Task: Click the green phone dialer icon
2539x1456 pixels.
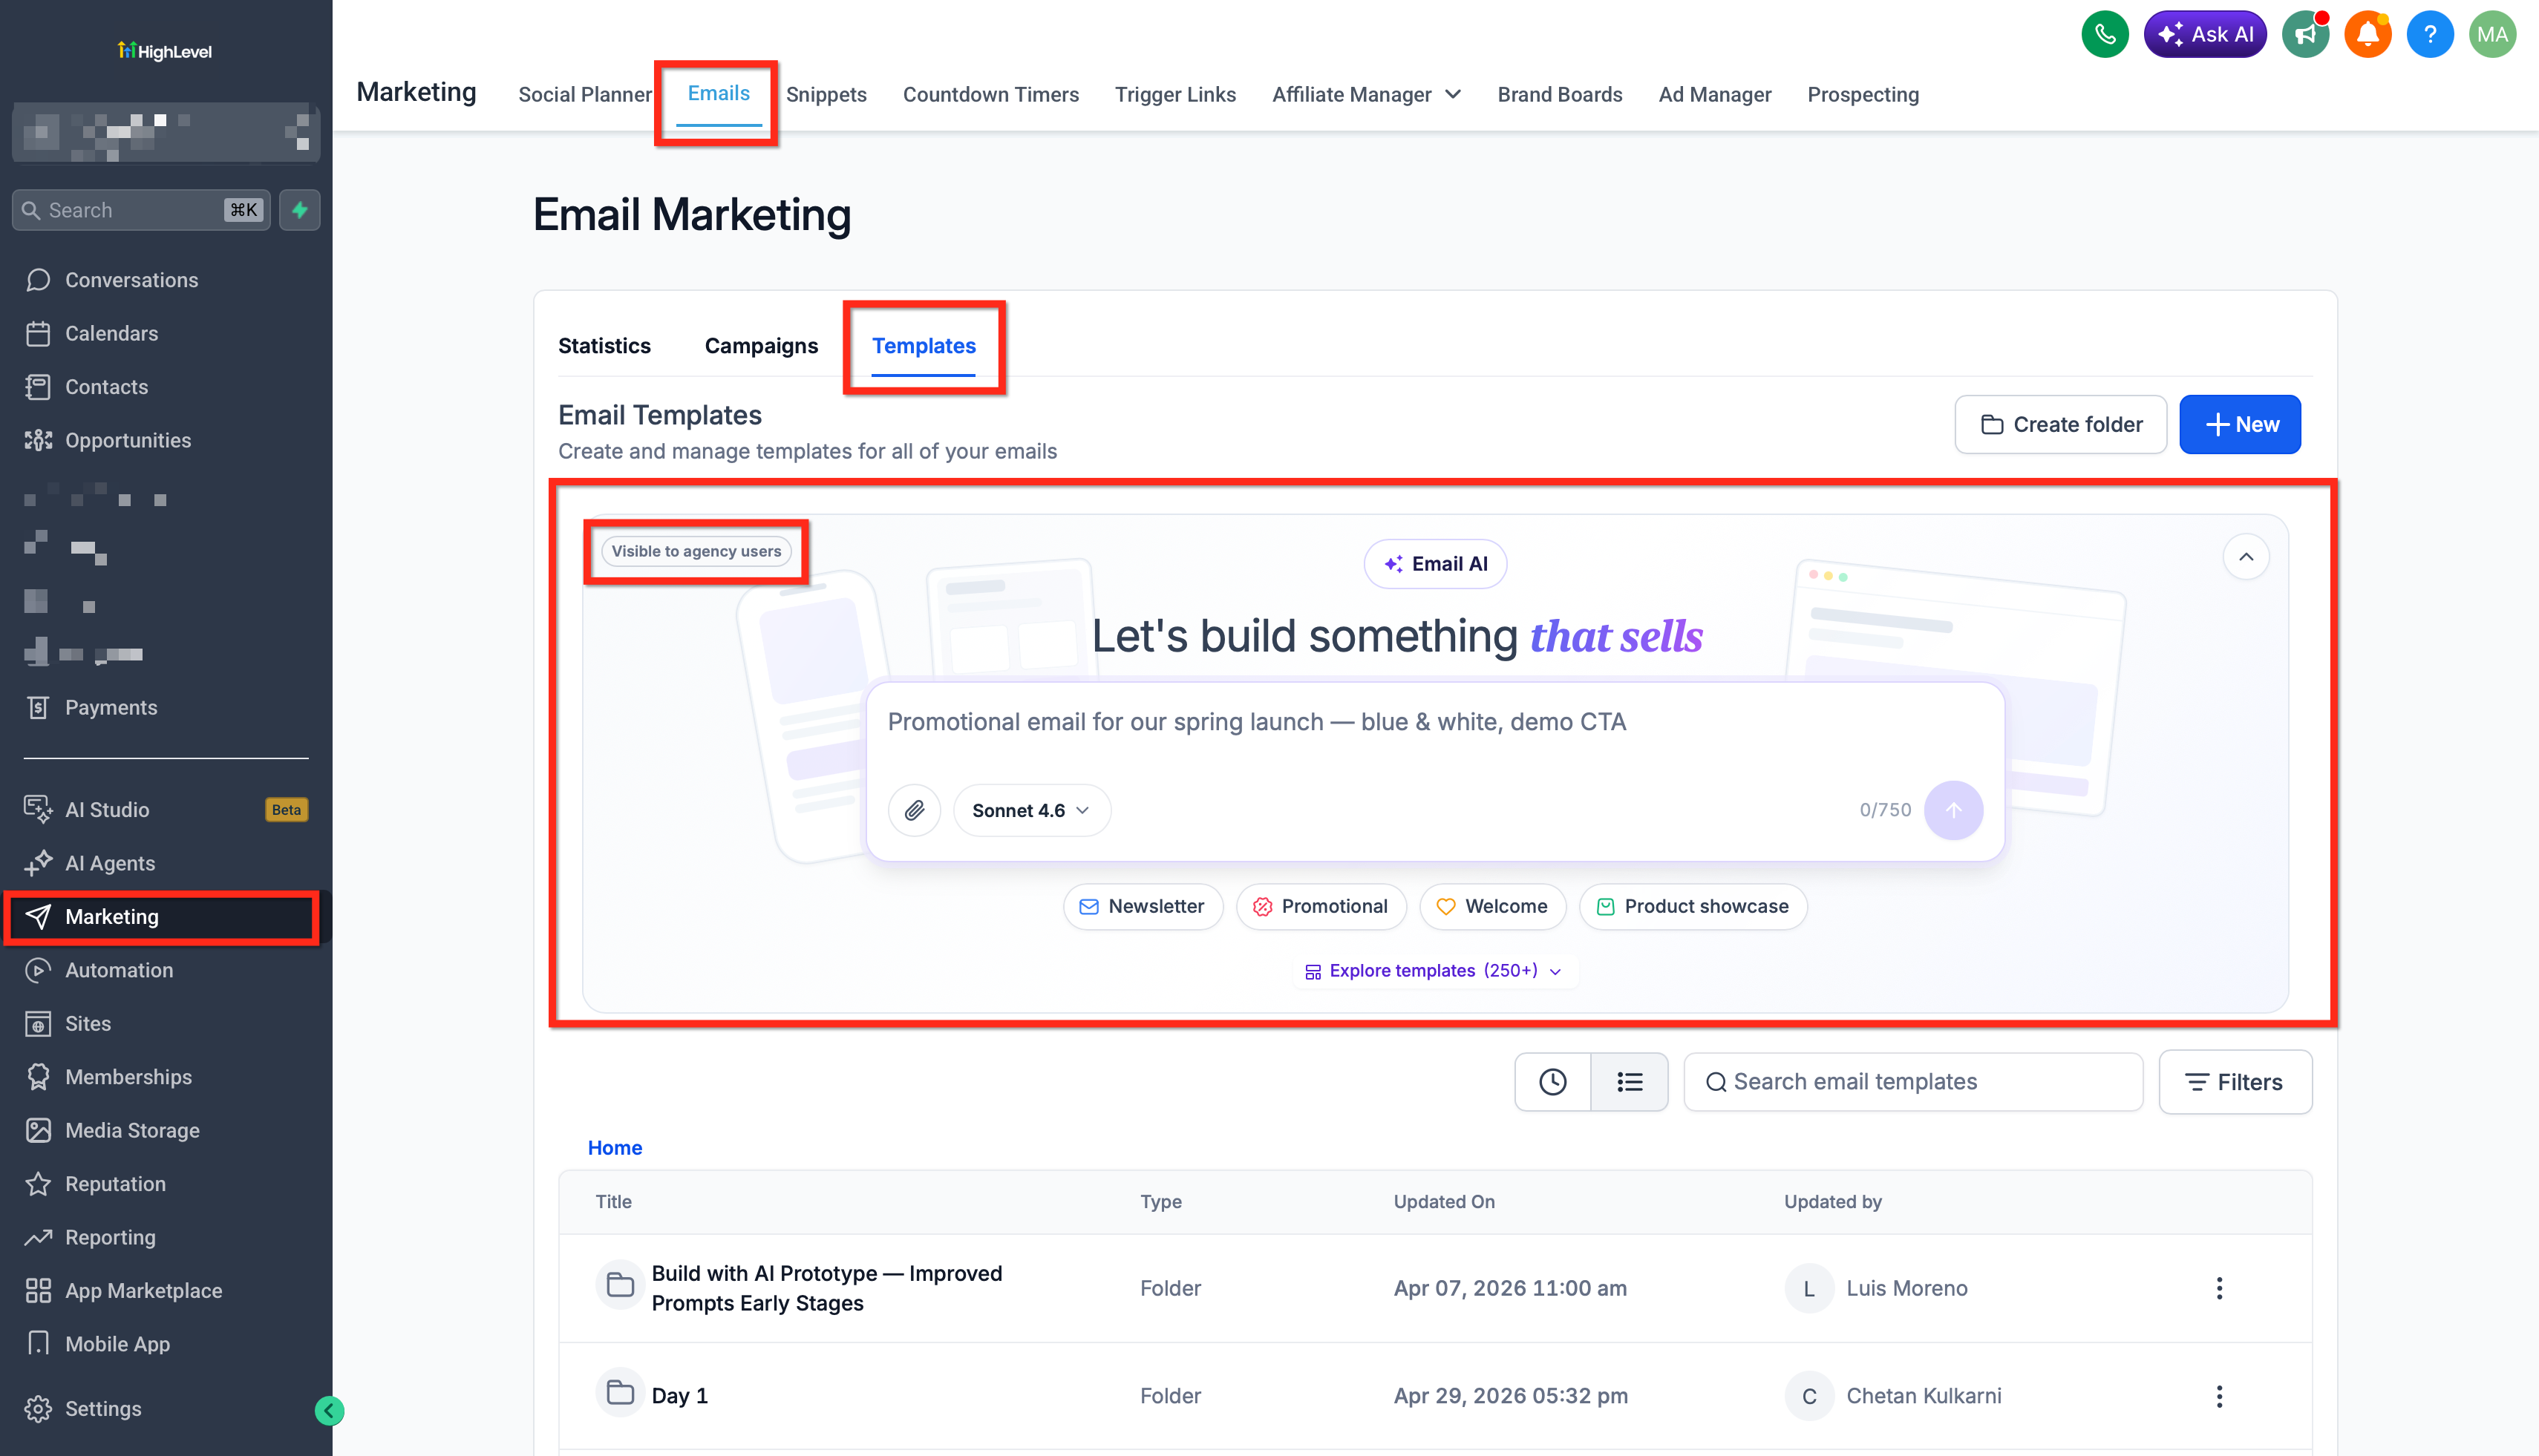Action: point(2105,35)
